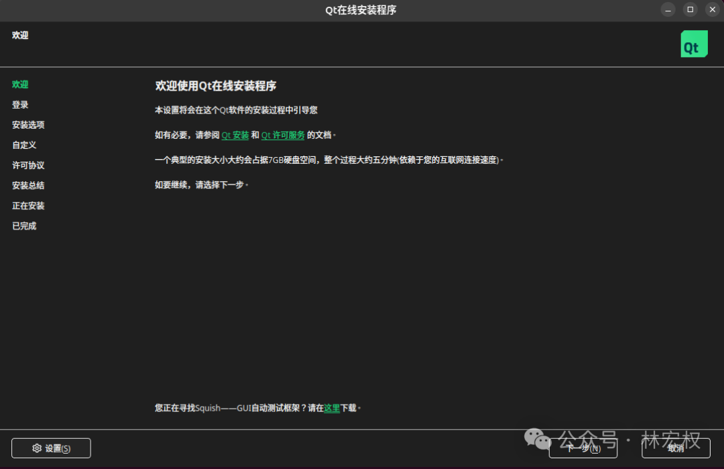
Task: Click the 7GB disk space description text
Action: tap(328, 160)
